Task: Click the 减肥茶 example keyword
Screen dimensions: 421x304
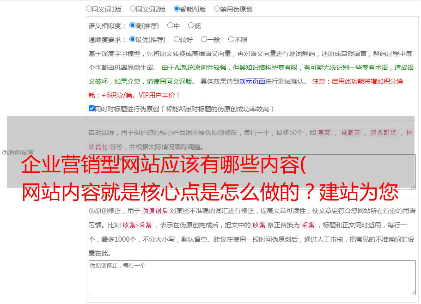Action: (x=350, y=133)
